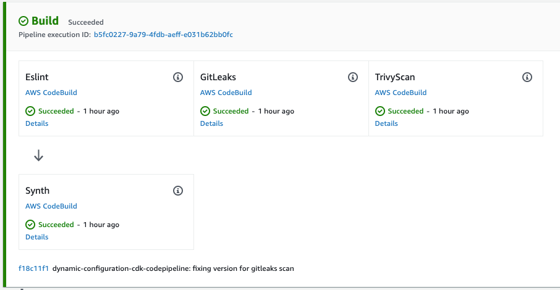
Task: Open AWS CodeBuild link under Eslint
Action: tap(51, 93)
